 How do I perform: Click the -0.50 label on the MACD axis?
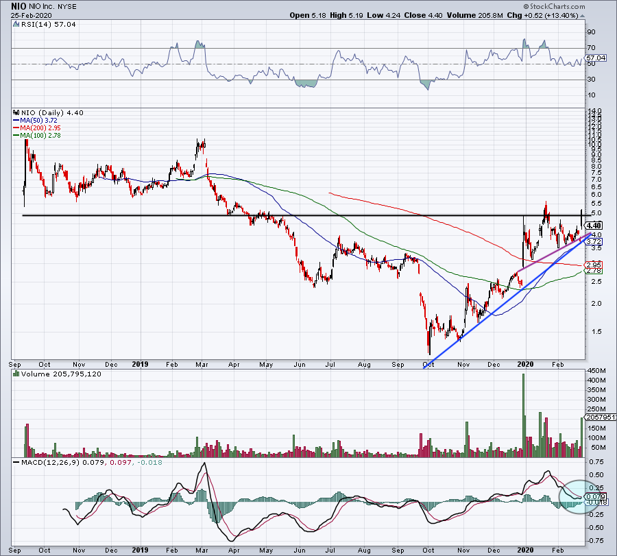tap(596, 528)
